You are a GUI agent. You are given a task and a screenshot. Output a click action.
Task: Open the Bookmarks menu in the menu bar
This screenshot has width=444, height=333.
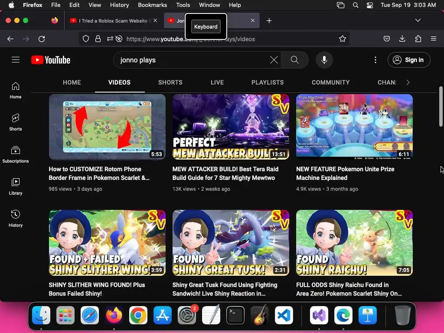click(152, 5)
